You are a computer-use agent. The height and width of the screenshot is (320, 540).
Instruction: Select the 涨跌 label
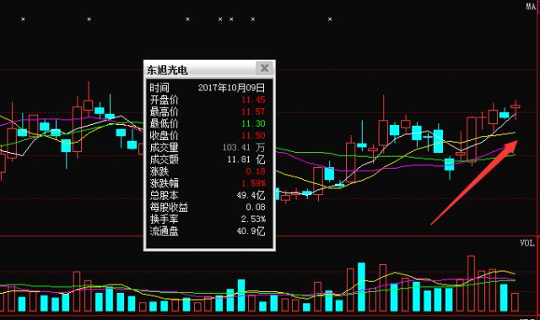159,171
